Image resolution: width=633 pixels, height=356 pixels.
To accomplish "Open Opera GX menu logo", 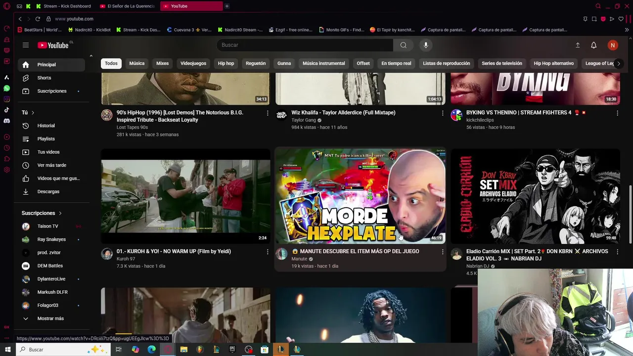I will click(x=7, y=6).
